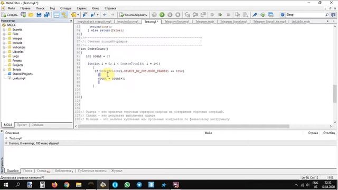Click the step into debug icon
This screenshot has width=338, height=190.
point(187,15)
